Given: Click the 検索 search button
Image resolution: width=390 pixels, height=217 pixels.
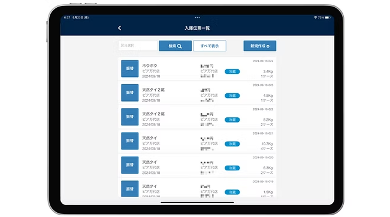Looking at the screenshot, I should pyautogui.click(x=175, y=46).
